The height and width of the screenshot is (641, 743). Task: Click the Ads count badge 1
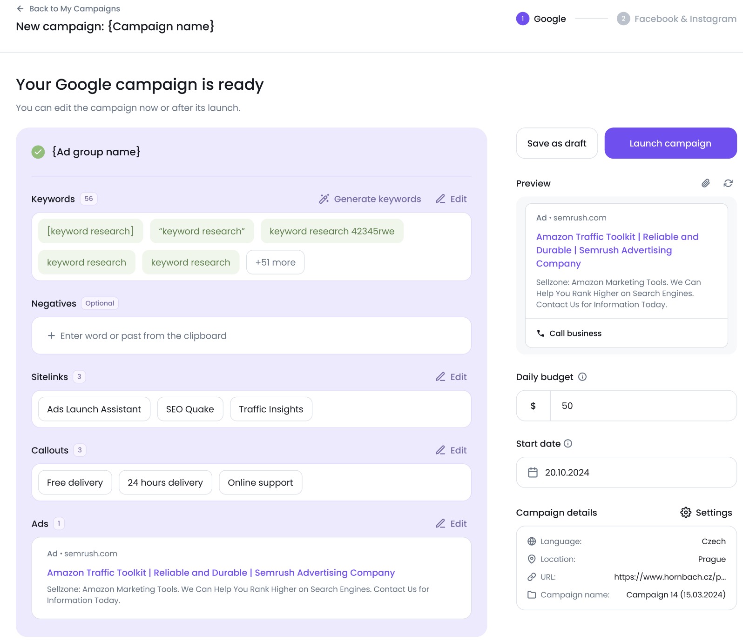59,524
